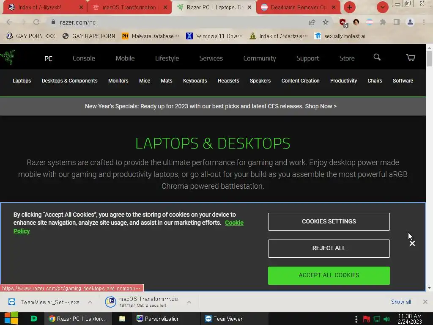The height and width of the screenshot is (325, 433).
Task: Open the Chrome profile avatar icon
Action: [410, 22]
